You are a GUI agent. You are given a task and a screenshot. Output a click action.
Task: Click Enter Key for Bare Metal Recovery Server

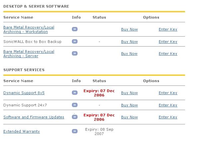pyautogui.click(x=168, y=54)
